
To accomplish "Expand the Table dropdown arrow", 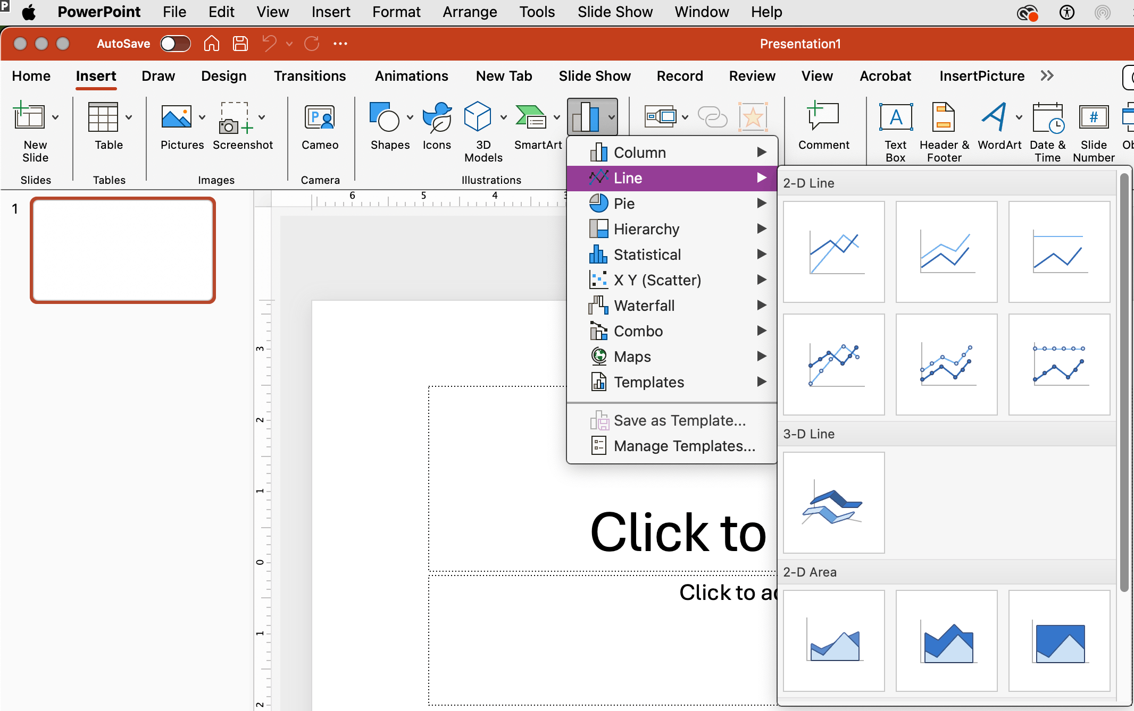I will 129,117.
